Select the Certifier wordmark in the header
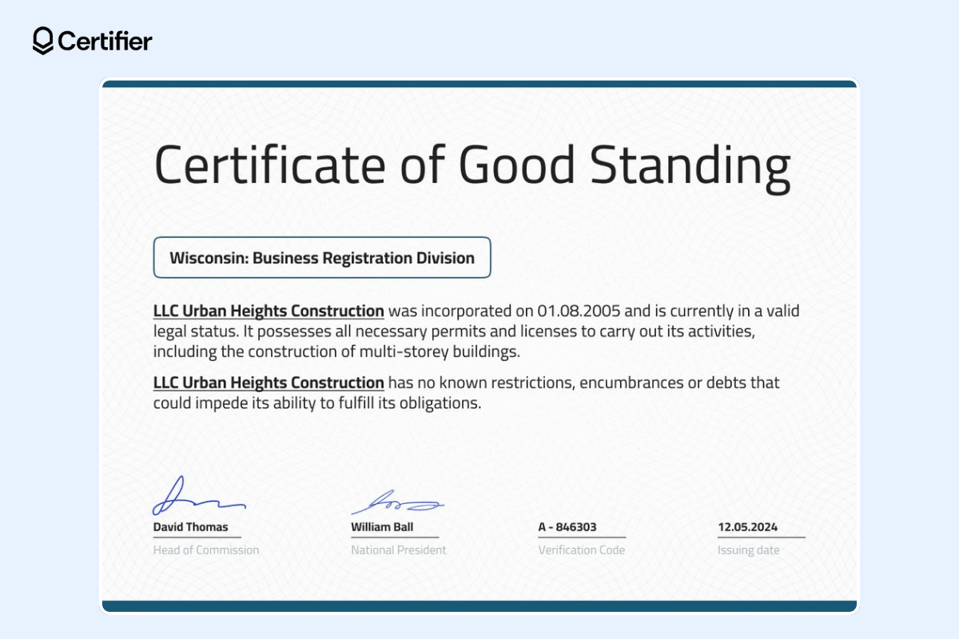This screenshot has width=959, height=639. click(x=105, y=41)
